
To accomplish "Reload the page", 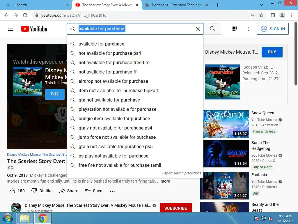I will point(25,15).
